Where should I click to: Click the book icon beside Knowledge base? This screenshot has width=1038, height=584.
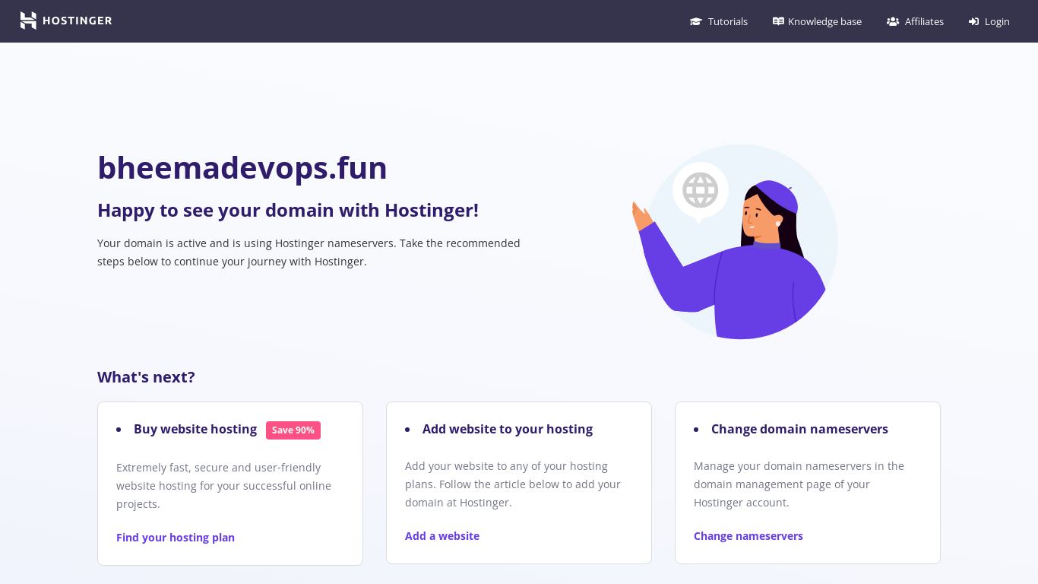click(778, 21)
